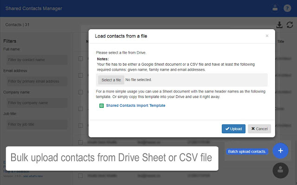The image size is (297, 185).
Task: Open Shared Contacts Import Template link
Action: [x=136, y=105]
